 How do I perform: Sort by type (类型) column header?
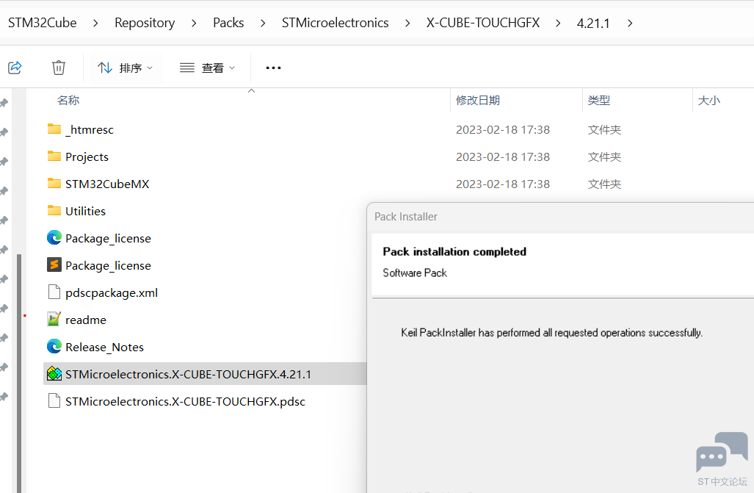point(598,100)
